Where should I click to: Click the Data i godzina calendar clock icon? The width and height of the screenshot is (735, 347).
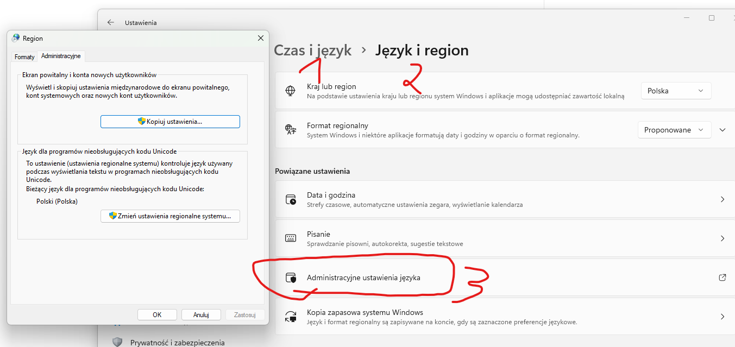coord(291,199)
